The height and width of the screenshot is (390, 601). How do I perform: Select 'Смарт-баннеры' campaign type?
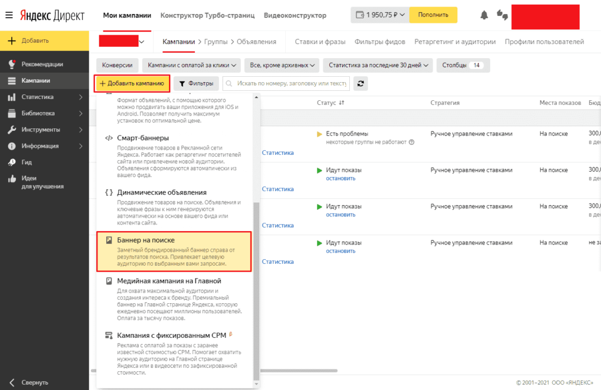click(x=174, y=156)
